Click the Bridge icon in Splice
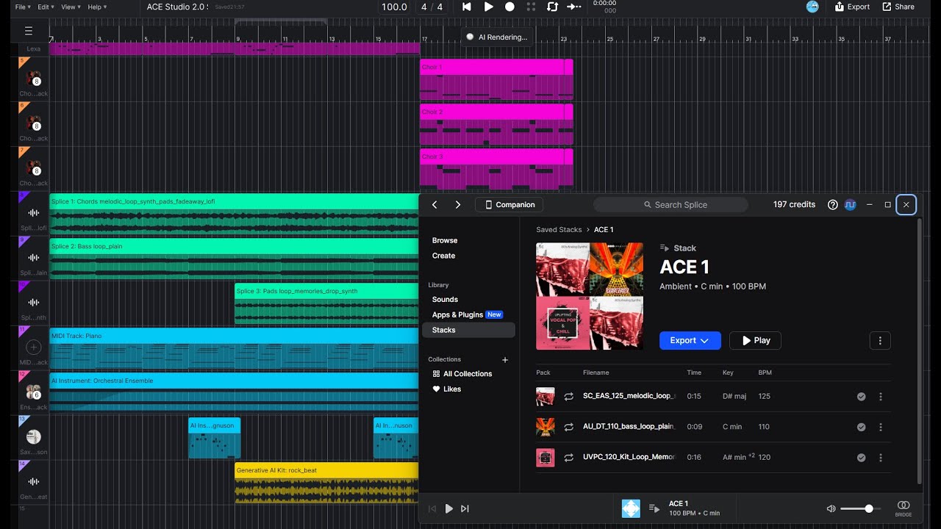The image size is (941, 529). (904, 508)
